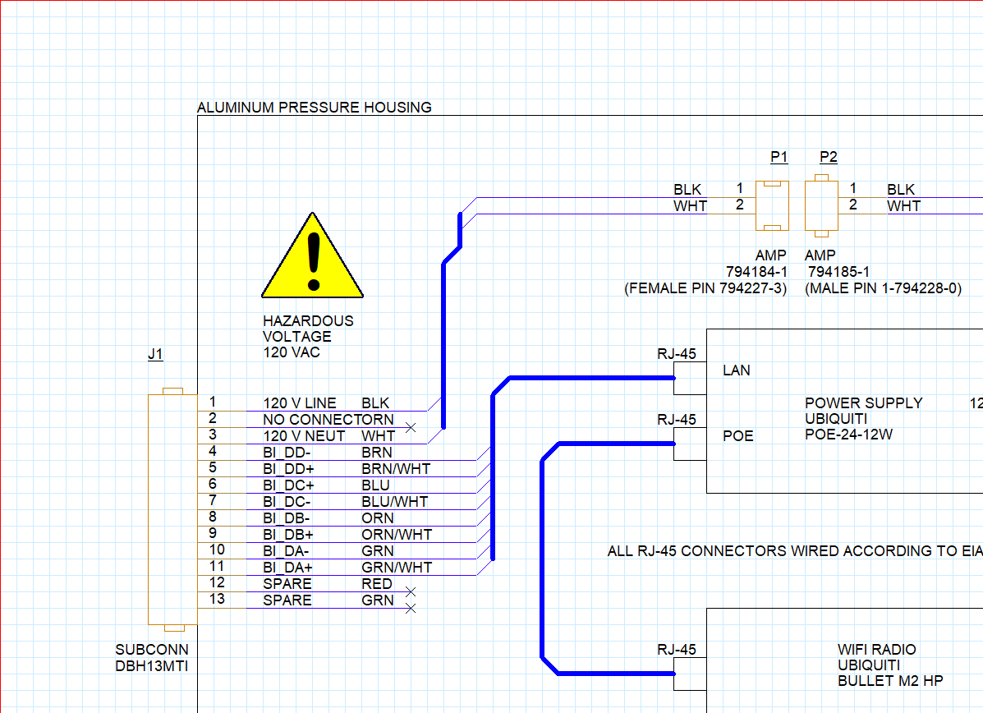Click the 'ORN/WHT' wire color label
983x713 pixels.
[x=397, y=534]
